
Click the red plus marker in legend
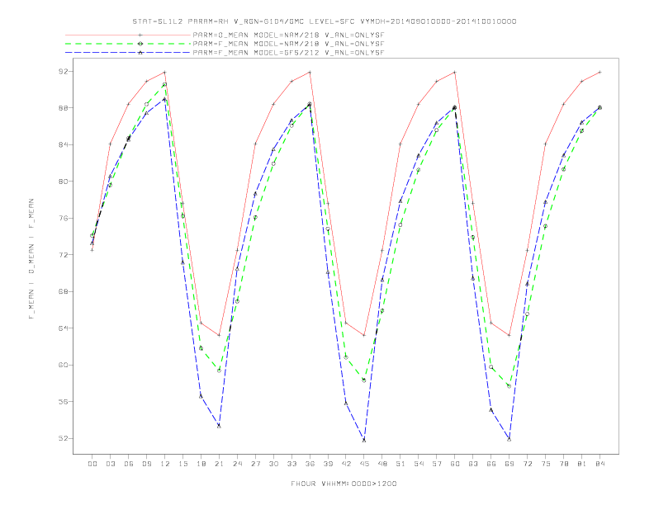coord(140,35)
